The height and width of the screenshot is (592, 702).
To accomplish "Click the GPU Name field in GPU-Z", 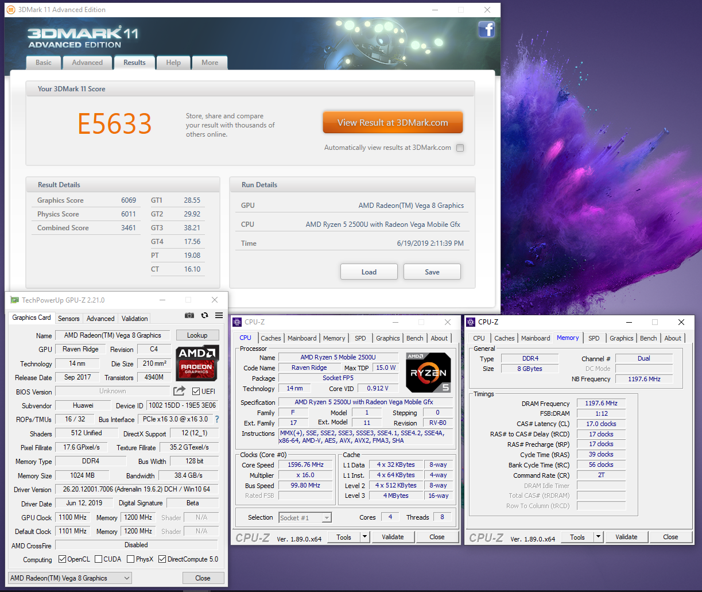I will pyautogui.click(x=113, y=335).
